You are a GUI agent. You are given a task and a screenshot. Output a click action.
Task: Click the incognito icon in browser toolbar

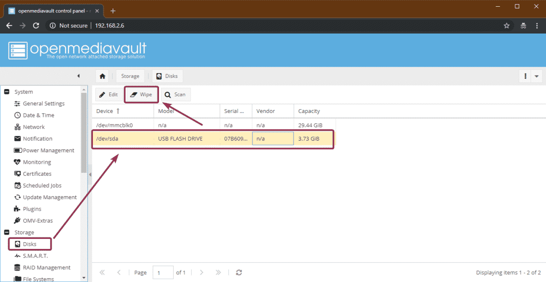point(523,25)
